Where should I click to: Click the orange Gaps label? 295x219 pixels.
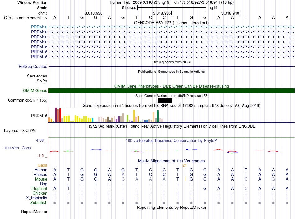[42, 165]
